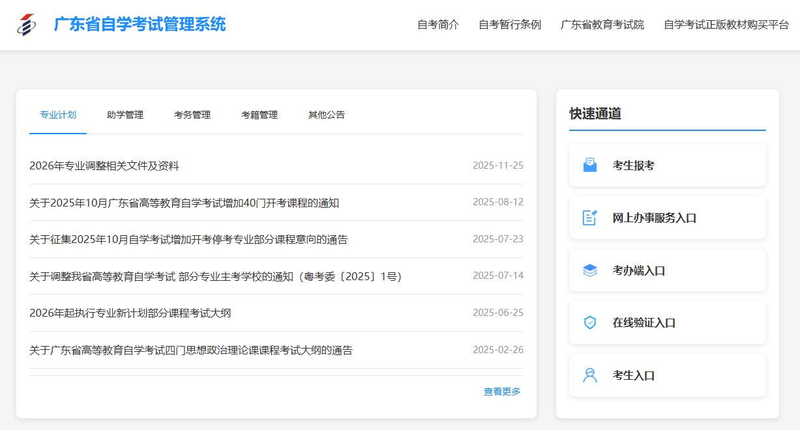
Task: Click the 考生报考 envelope icon
Action: [x=589, y=165]
